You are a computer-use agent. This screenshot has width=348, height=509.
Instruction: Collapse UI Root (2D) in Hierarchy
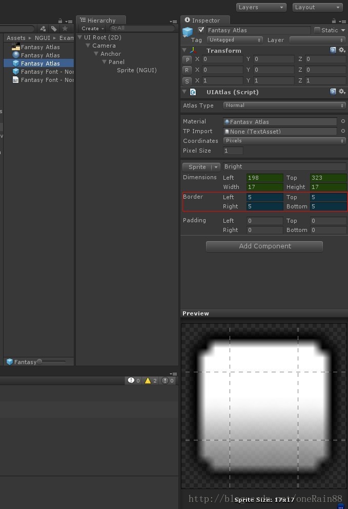(80, 37)
